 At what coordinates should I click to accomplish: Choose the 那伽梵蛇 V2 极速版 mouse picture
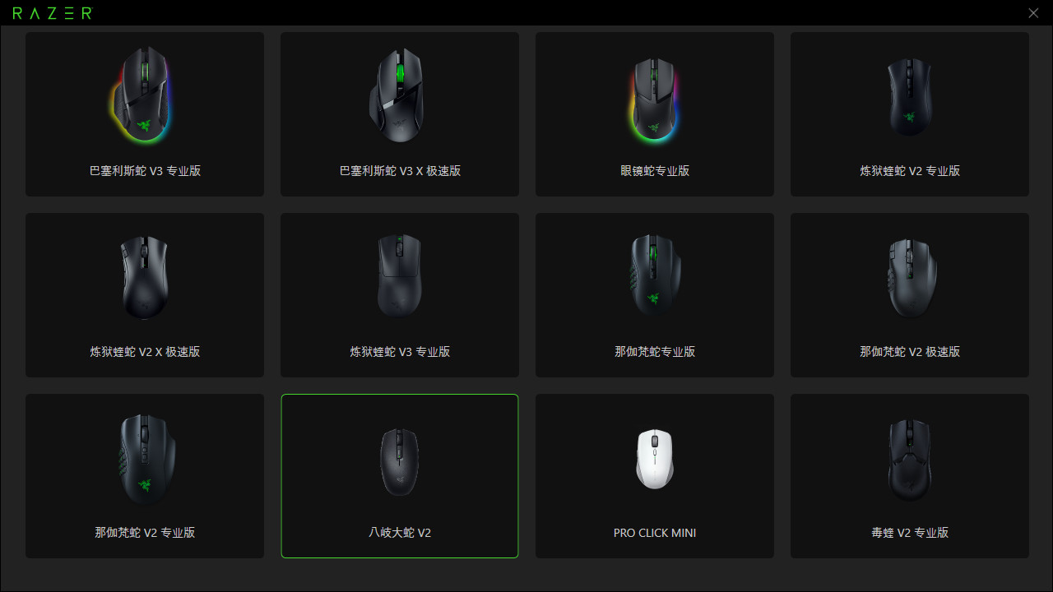click(x=912, y=277)
